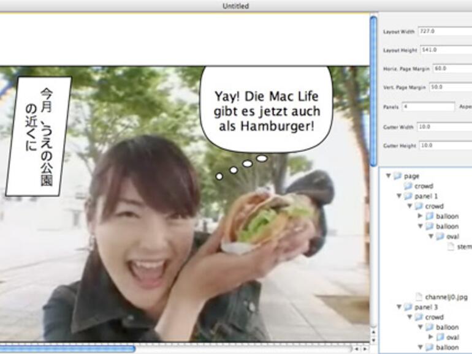
Task: Click the panel 3 folder icon
Action: point(408,307)
